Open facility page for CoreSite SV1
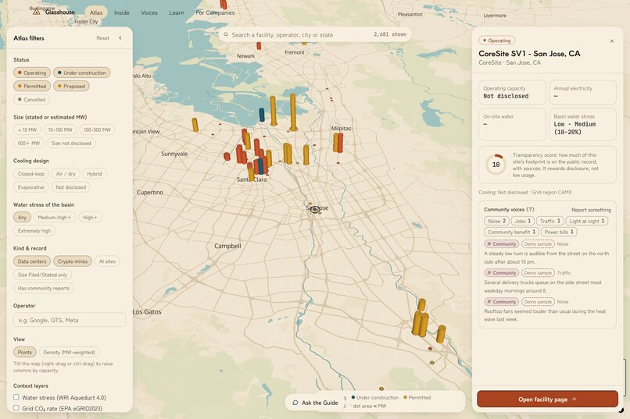 pyautogui.click(x=547, y=399)
